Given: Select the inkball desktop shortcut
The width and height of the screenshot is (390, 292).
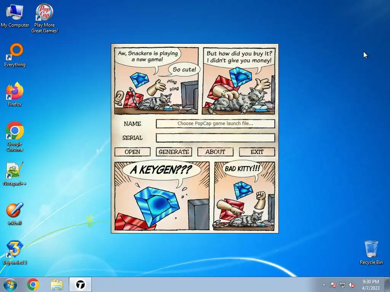Looking at the screenshot, I should (x=15, y=214).
